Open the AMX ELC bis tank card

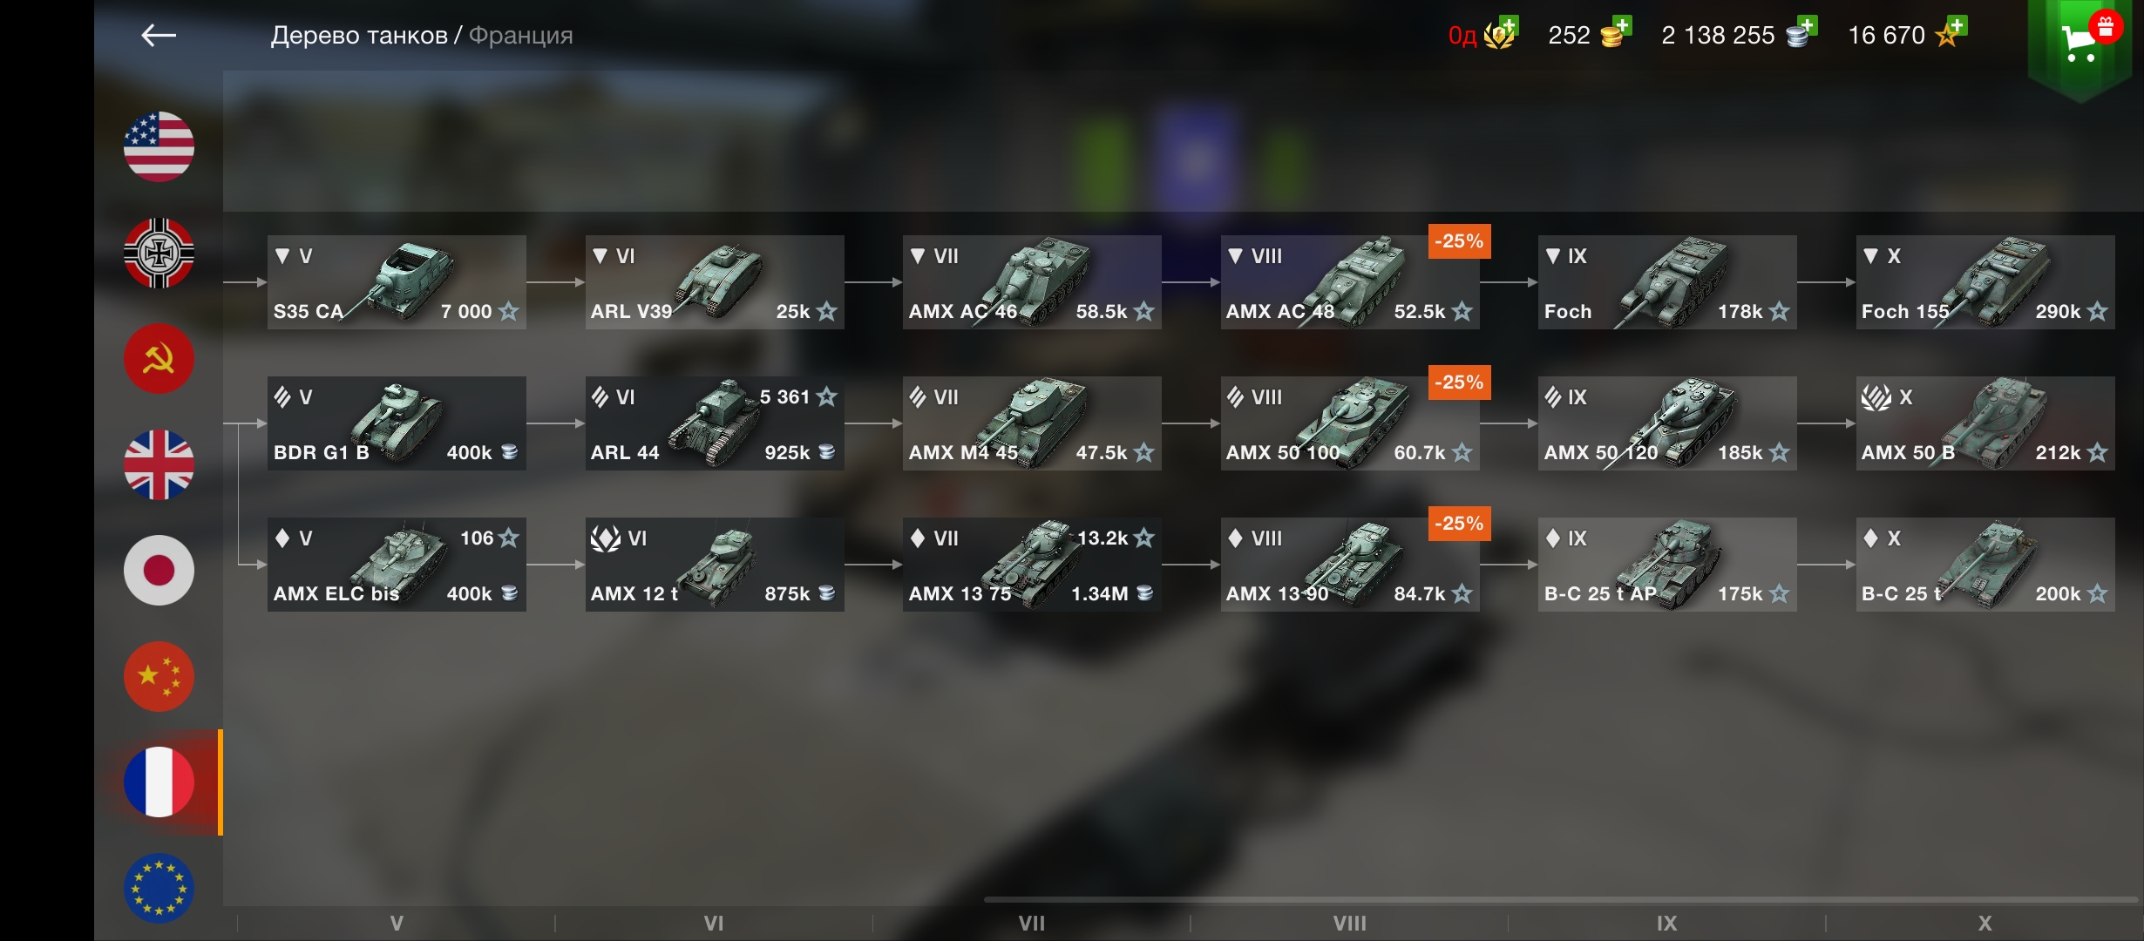point(397,565)
